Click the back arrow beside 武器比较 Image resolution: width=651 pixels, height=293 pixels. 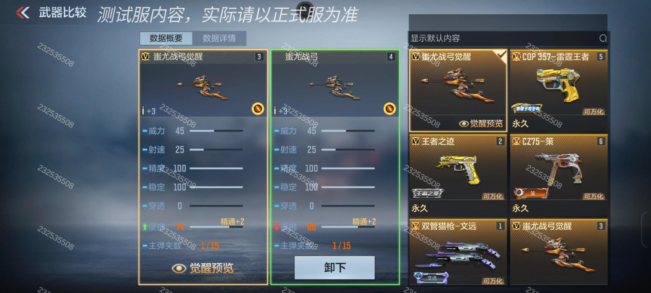[x=23, y=12]
